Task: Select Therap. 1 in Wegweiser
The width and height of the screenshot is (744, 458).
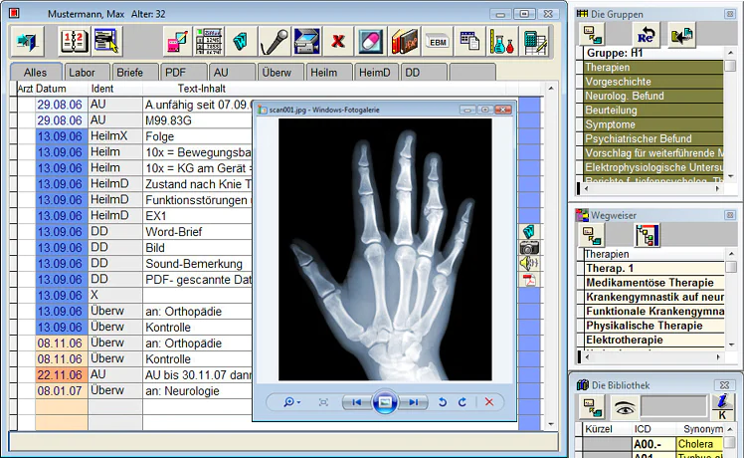Action: click(653, 268)
